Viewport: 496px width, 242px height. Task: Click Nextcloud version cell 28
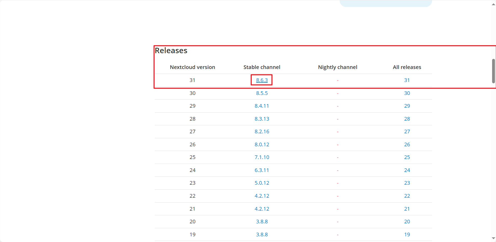tap(192, 119)
